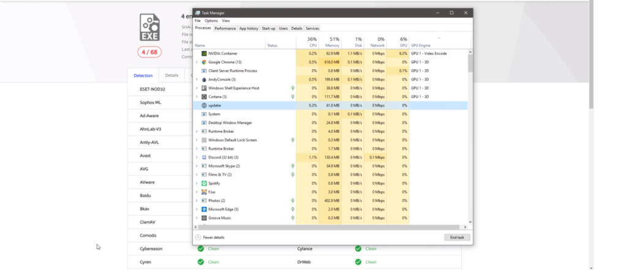The height and width of the screenshot is (270, 627).
Task: Click the Discord process icon
Action: [204, 157]
